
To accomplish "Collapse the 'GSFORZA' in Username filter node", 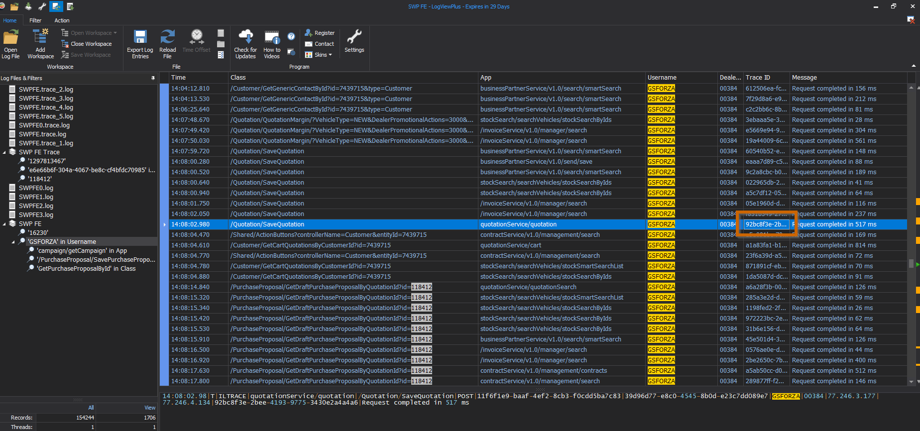I will click(x=13, y=242).
